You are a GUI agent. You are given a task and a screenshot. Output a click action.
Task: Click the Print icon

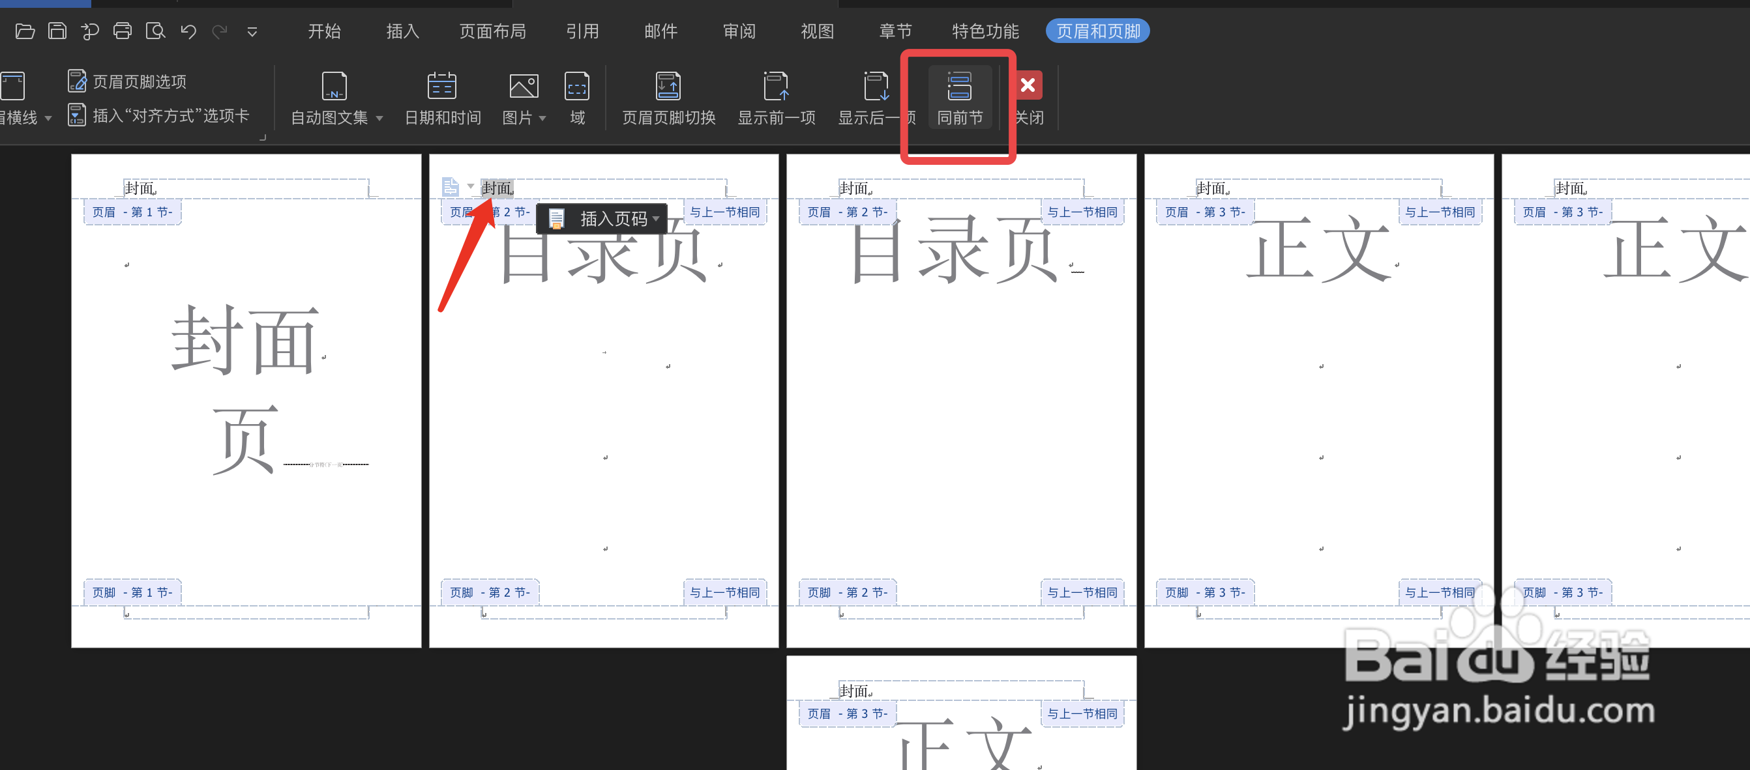coord(123,31)
